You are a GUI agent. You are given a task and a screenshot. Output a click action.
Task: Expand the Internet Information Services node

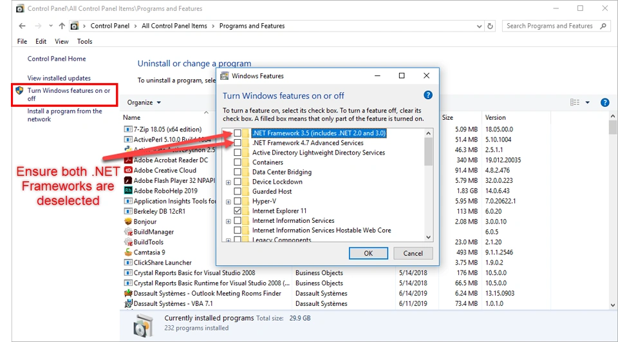tap(228, 222)
